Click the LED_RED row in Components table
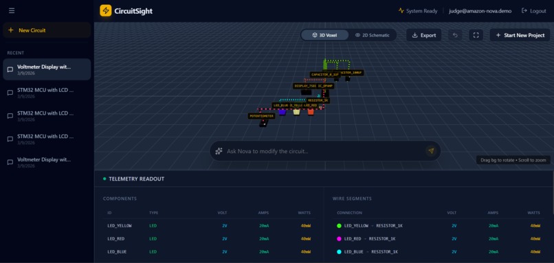 pos(209,239)
